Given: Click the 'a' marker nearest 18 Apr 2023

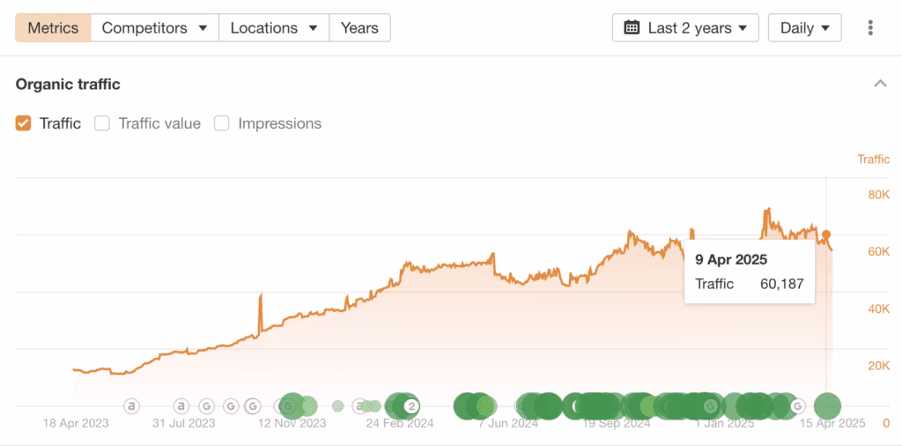Looking at the screenshot, I should coord(132,406).
